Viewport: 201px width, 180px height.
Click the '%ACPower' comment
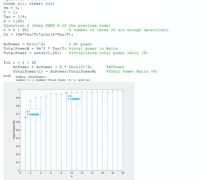116,67
